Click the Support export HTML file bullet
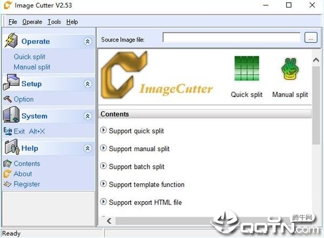Viewport: 324px width, 238px height. (x=103, y=202)
